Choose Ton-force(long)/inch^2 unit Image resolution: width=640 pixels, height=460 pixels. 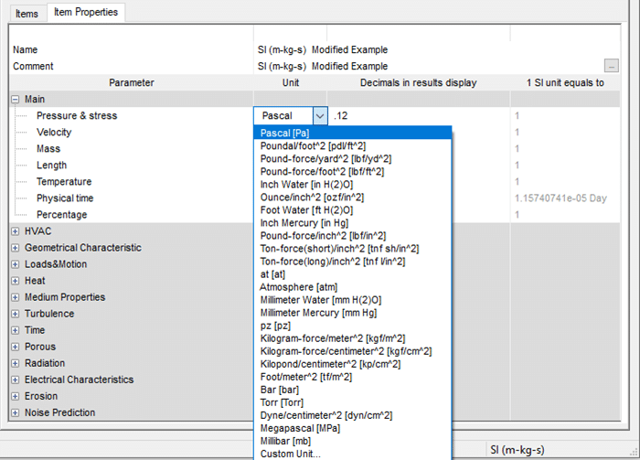point(353,262)
